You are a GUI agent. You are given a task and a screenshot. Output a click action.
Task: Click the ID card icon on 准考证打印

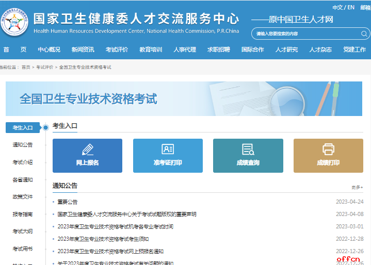[x=168, y=149]
